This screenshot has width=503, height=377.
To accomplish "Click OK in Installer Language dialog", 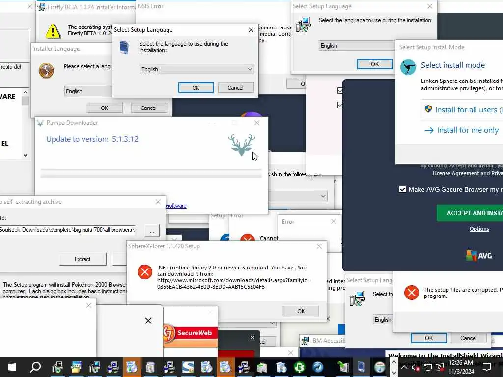I will tap(105, 108).
